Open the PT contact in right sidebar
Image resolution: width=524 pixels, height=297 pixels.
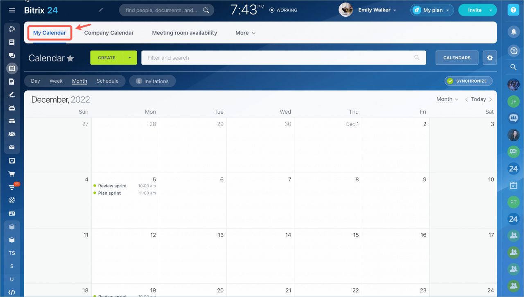pyautogui.click(x=513, y=202)
